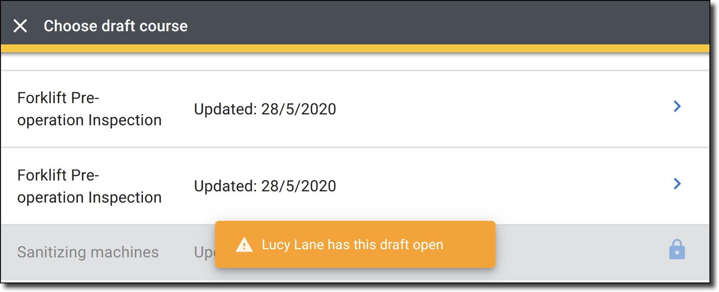Open the lower Forklift draft via its chevron

[677, 184]
